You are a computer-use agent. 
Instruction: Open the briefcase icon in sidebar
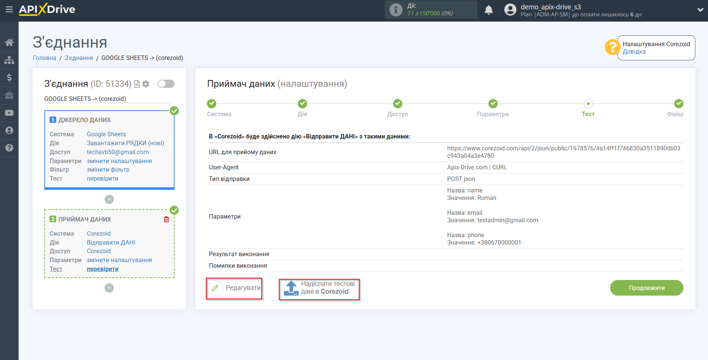click(x=9, y=95)
